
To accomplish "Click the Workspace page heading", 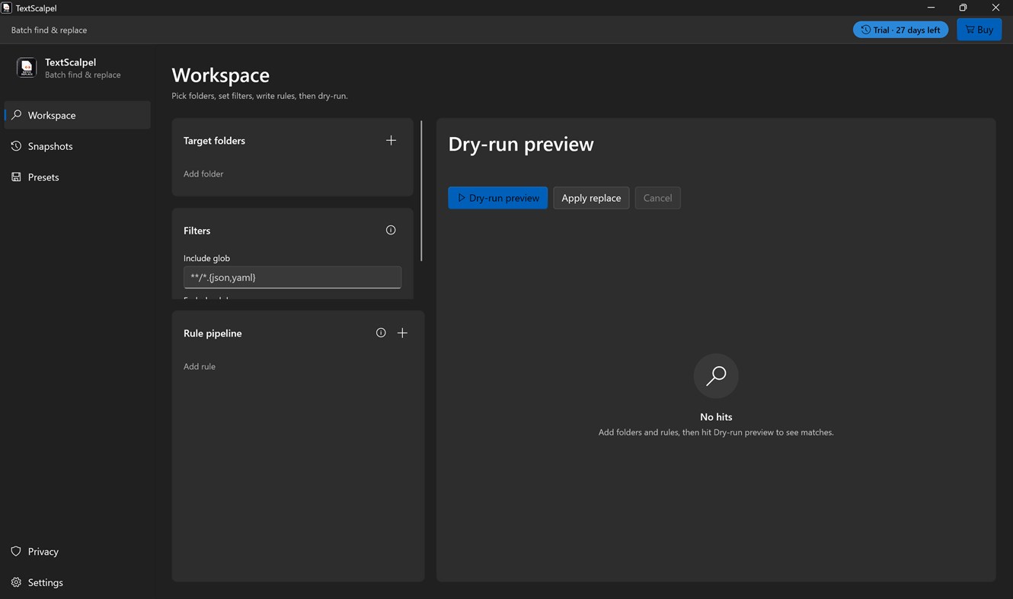I will (x=221, y=75).
